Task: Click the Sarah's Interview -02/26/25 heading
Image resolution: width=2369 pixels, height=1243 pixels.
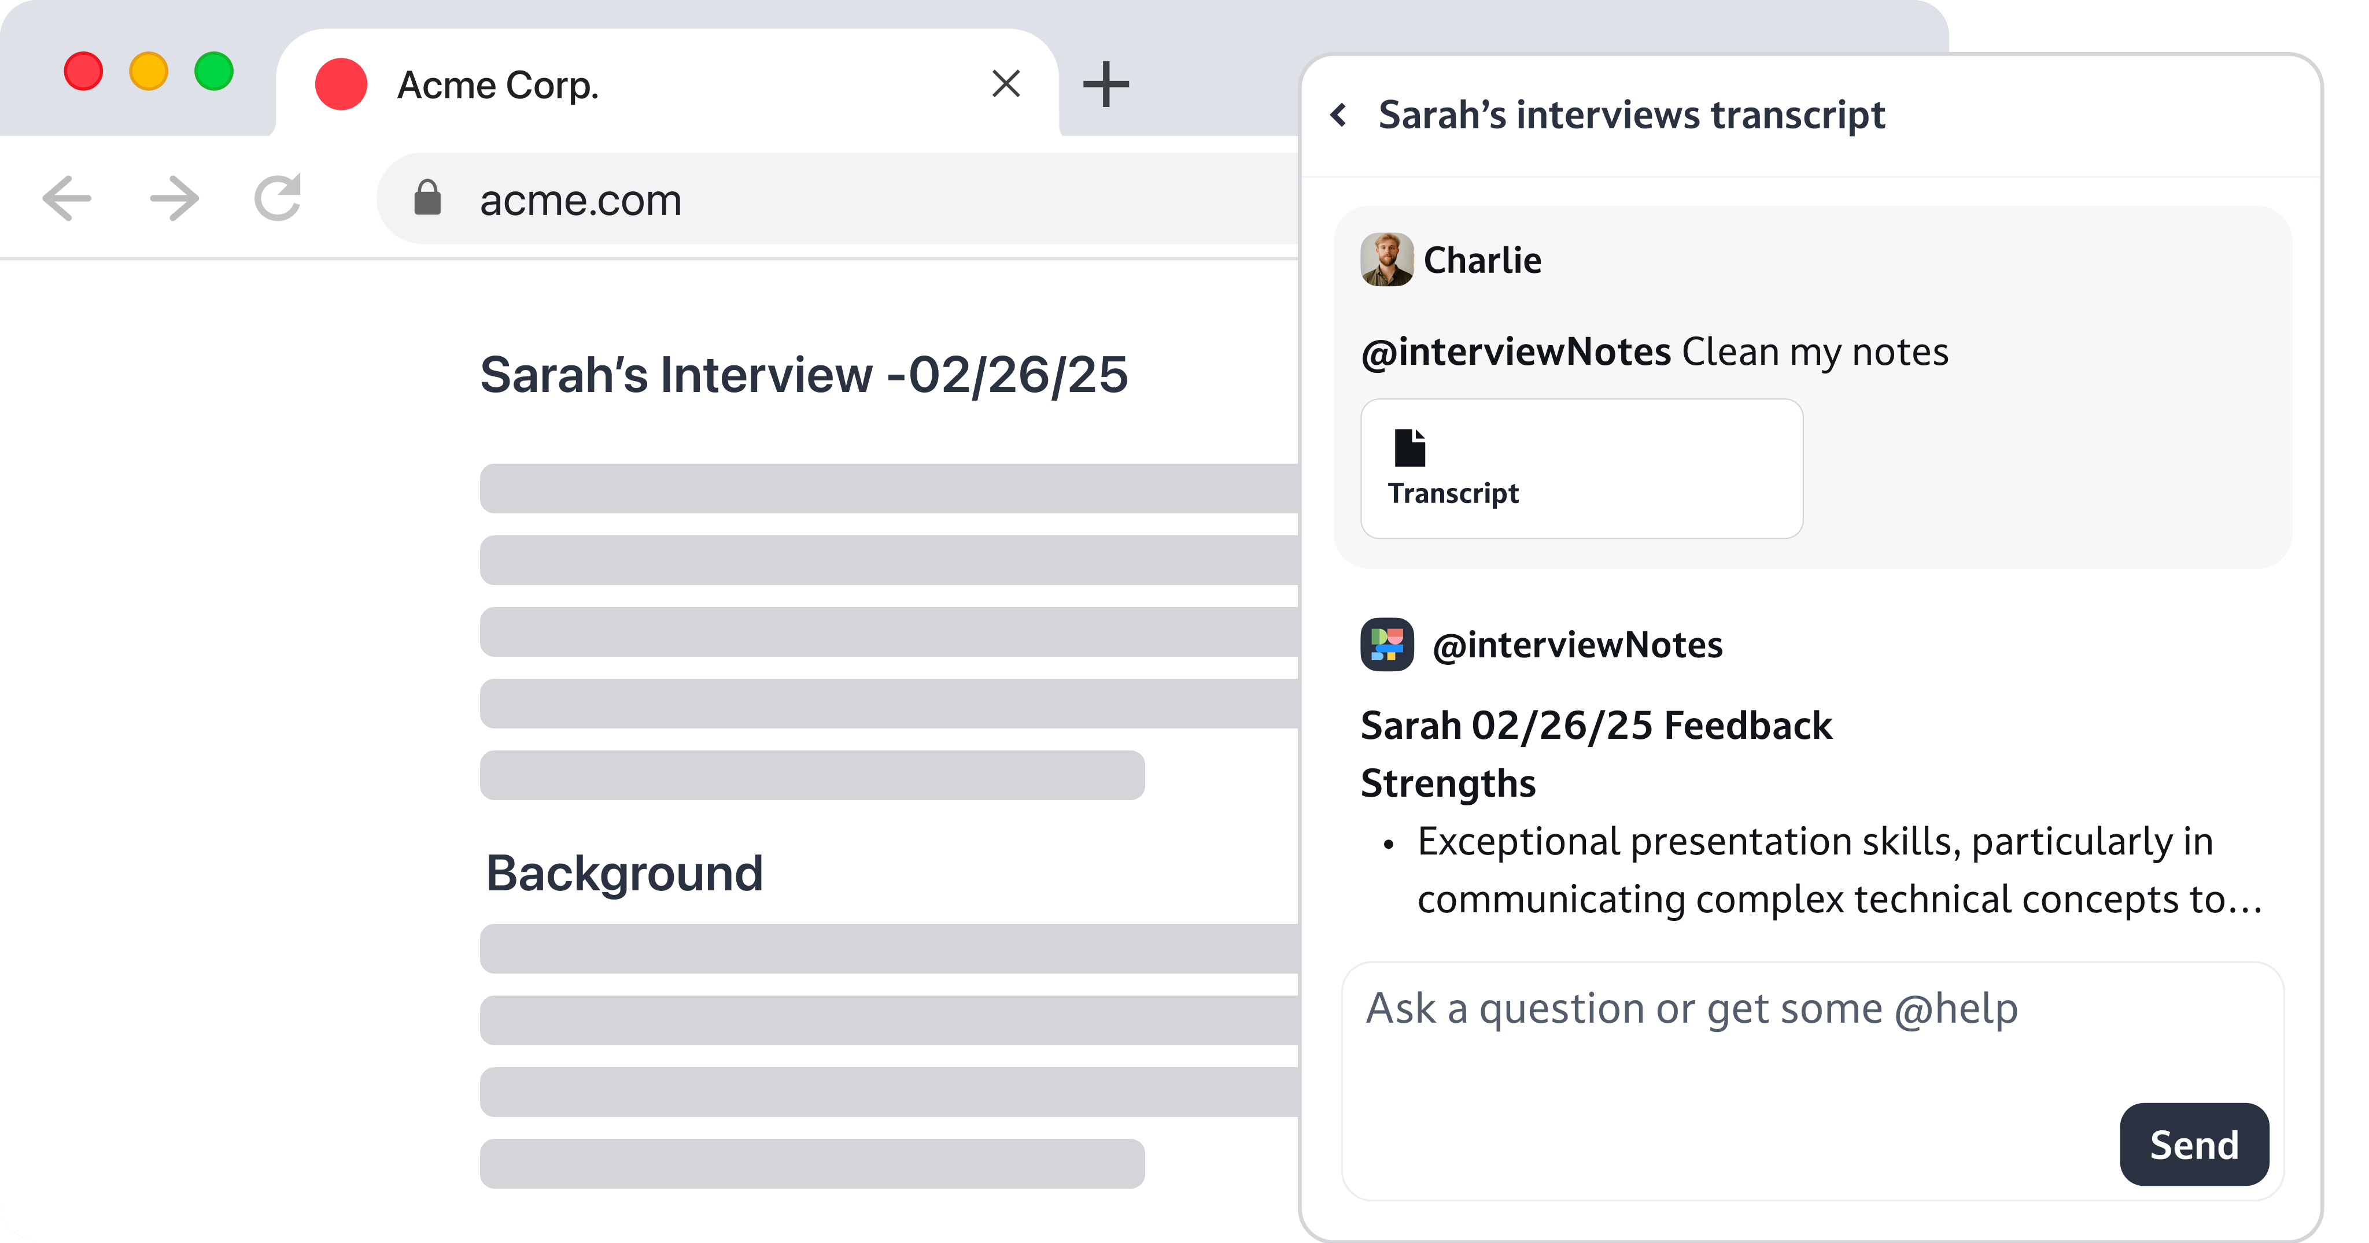Action: click(804, 375)
